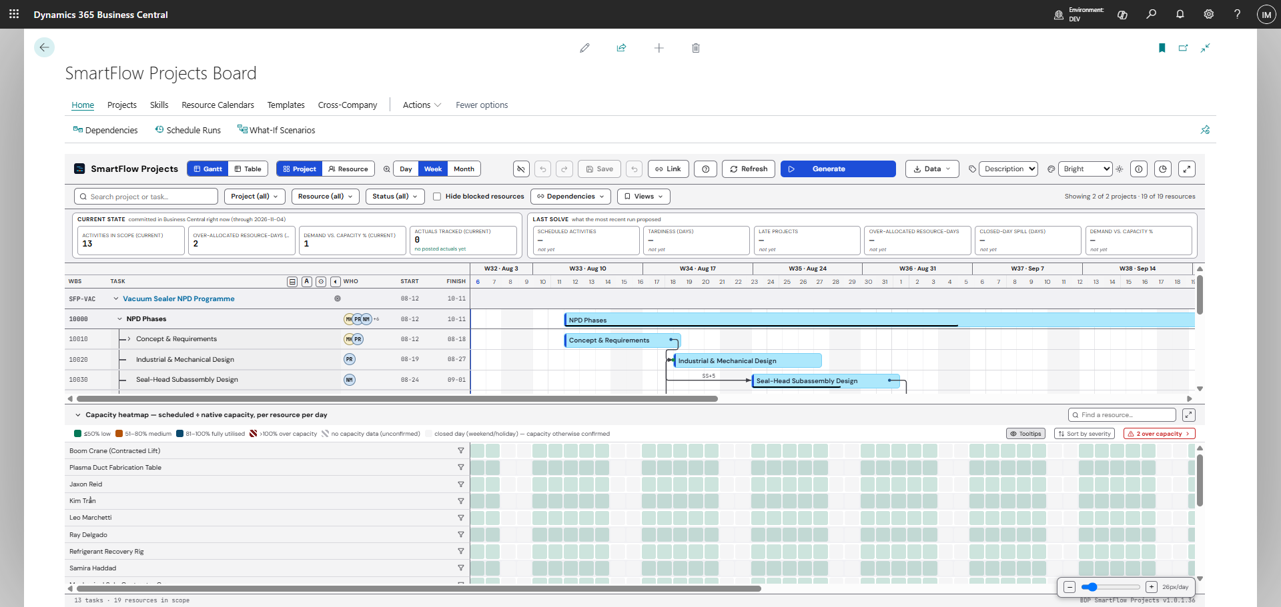
Task: Open the Home tab
Action: (x=83, y=105)
